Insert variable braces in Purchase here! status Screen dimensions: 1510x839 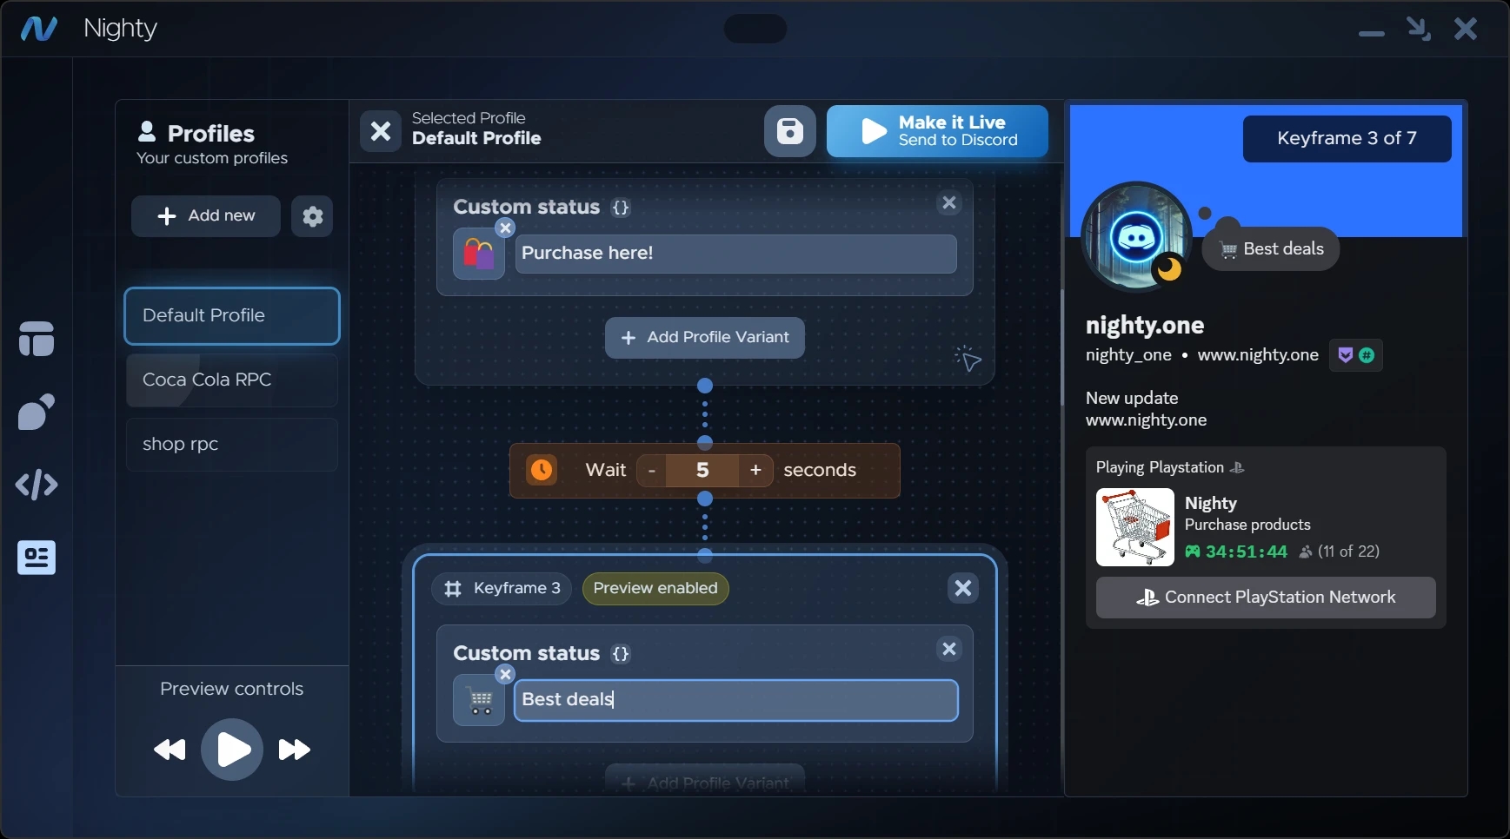click(621, 208)
